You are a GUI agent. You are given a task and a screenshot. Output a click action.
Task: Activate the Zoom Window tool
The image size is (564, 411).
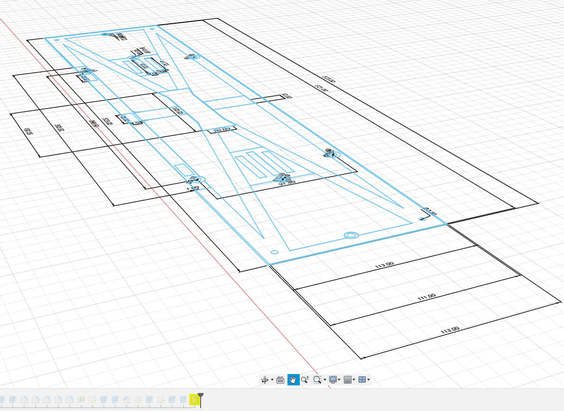pyautogui.click(x=317, y=380)
